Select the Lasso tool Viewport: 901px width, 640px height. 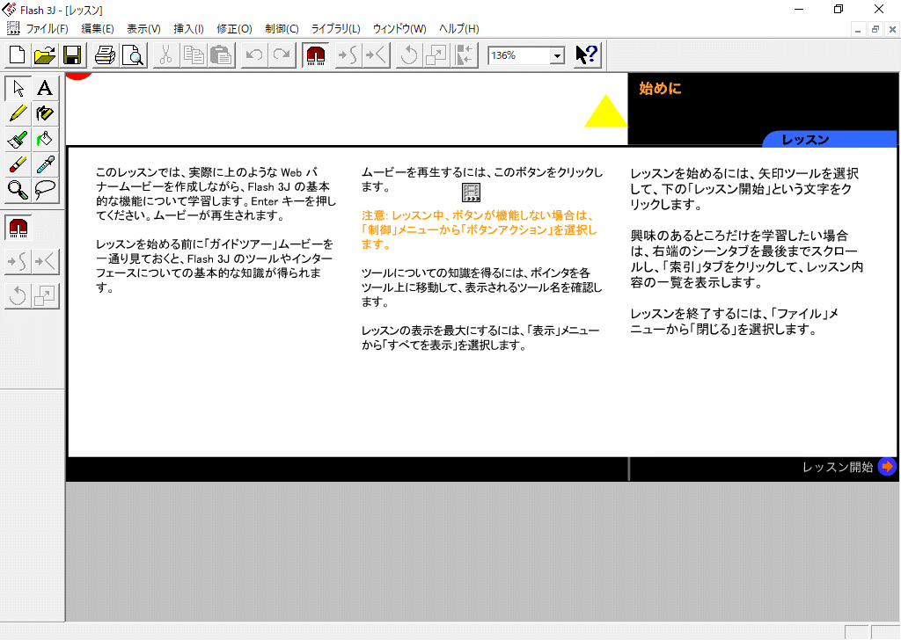[x=45, y=190]
